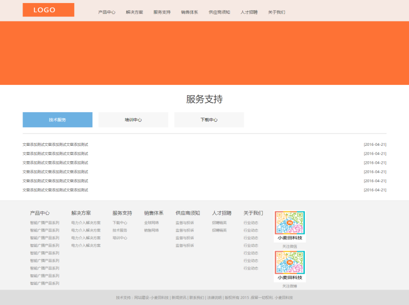Open 联系我们 link in the bottom bar
The image size is (409, 305).
click(x=197, y=298)
